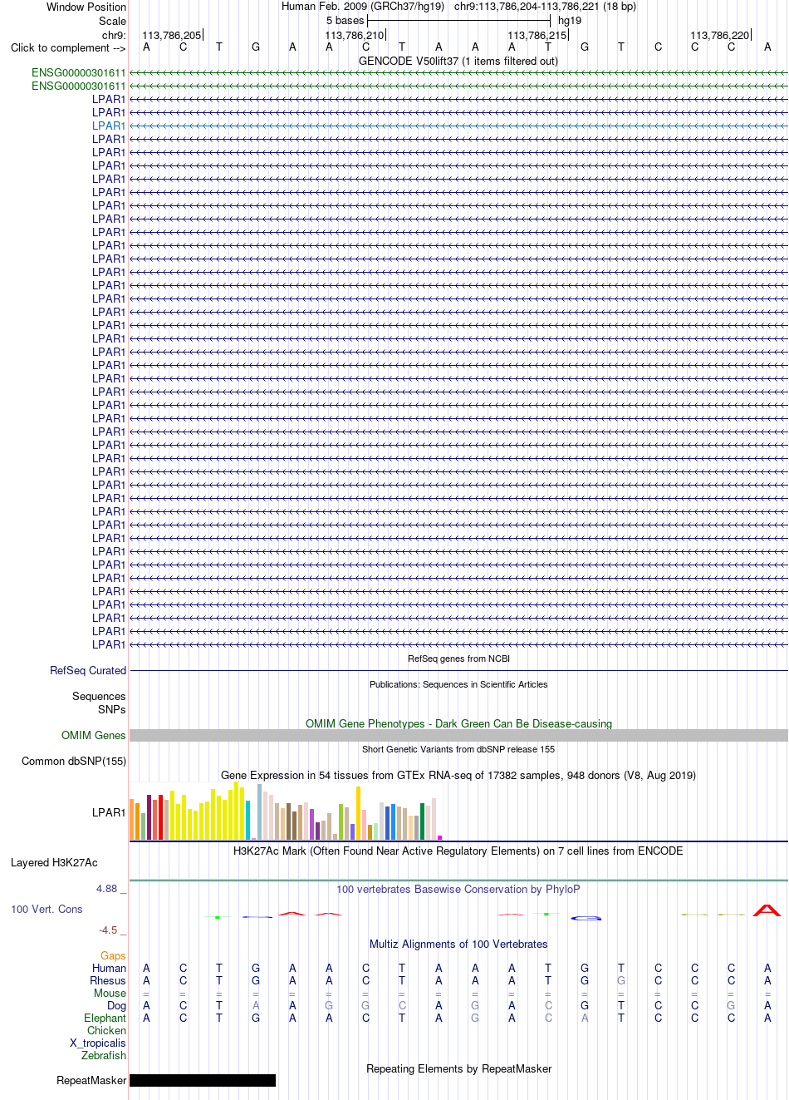Click the Zebrafish alignment row label

click(104, 1055)
